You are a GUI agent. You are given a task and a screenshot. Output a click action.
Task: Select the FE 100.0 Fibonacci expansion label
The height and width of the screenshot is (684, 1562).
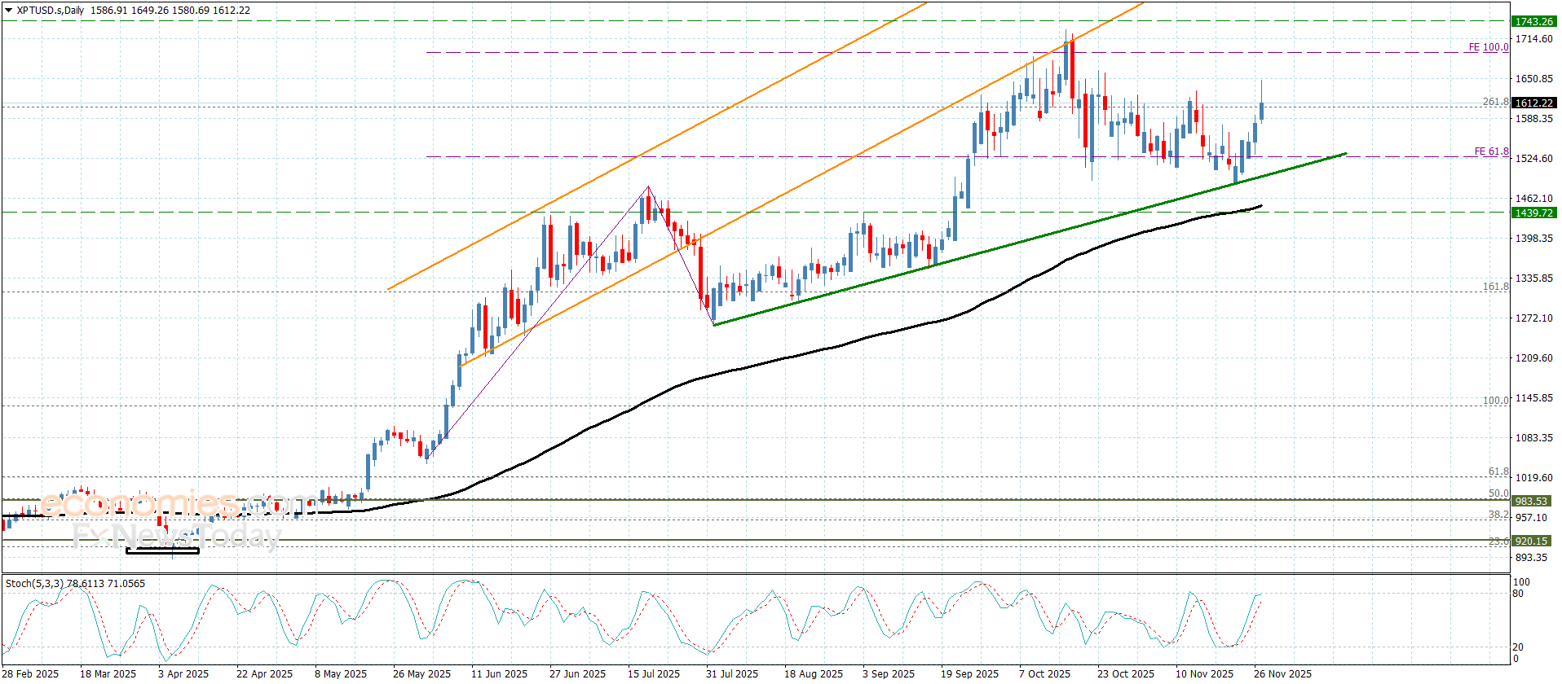pyautogui.click(x=1488, y=47)
